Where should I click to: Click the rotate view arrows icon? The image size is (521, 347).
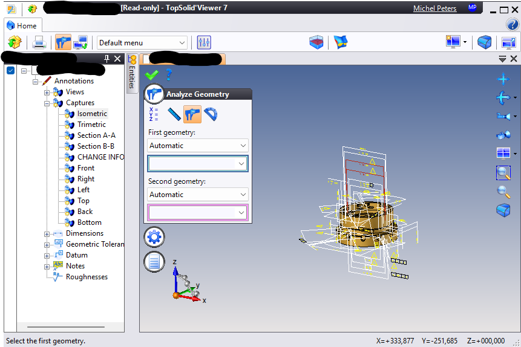503,98
